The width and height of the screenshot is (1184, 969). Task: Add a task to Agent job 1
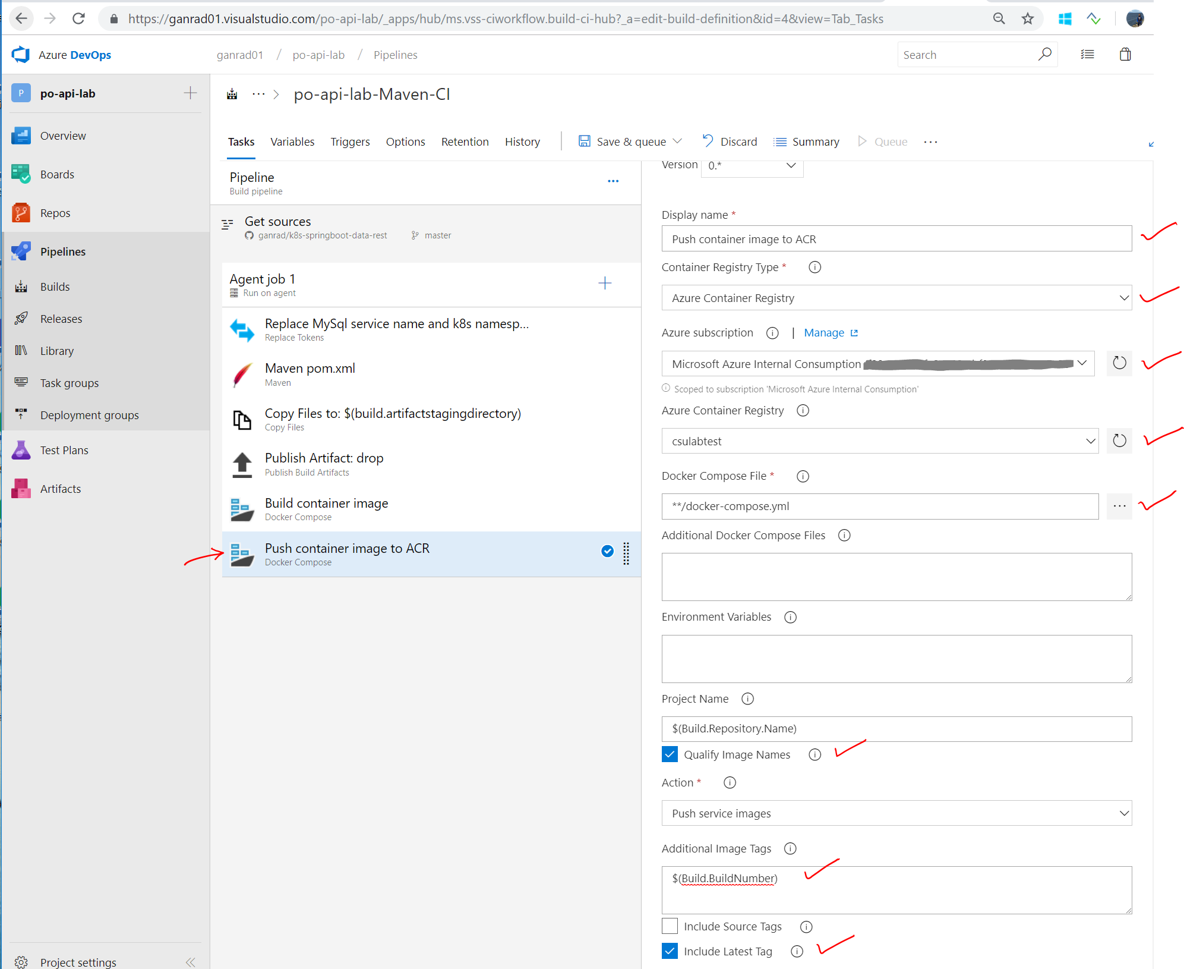(x=605, y=283)
